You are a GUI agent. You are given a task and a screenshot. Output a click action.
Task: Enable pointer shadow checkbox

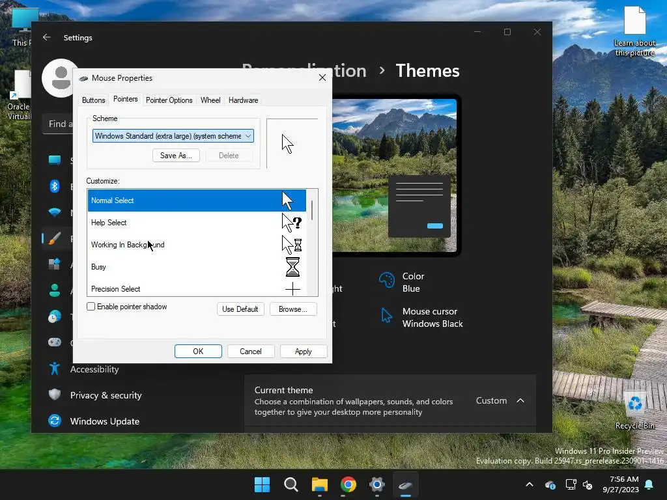click(x=91, y=307)
